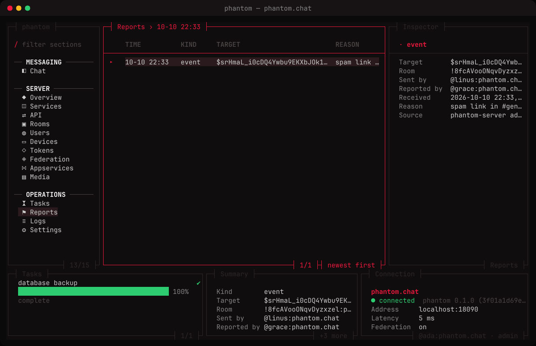This screenshot has height=346, width=536.
Task: Click the Tasks hourglass icon
Action: [x=24, y=203]
